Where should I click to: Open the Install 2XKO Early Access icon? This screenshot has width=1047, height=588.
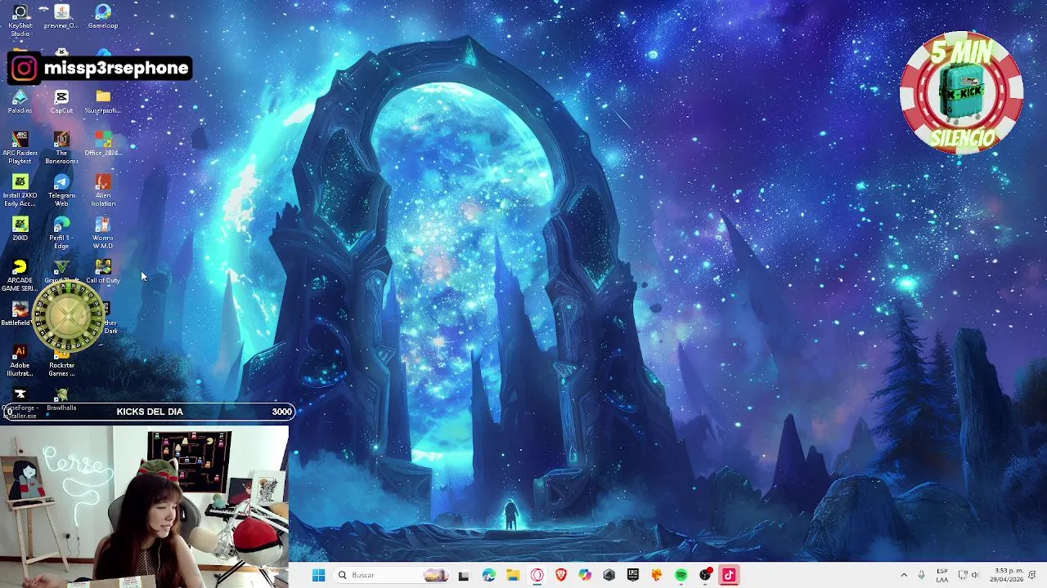point(20,190)
